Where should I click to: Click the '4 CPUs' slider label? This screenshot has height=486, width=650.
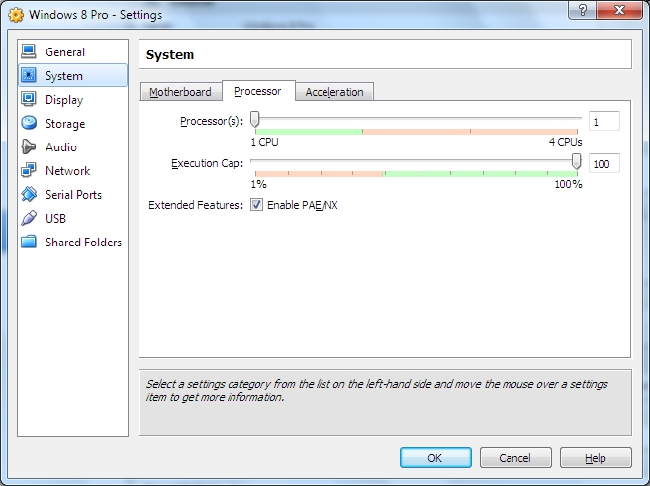(x=566, y=142)
